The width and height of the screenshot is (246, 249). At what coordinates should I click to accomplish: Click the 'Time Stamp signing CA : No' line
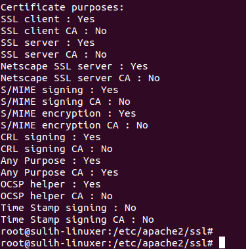(77, 220)
